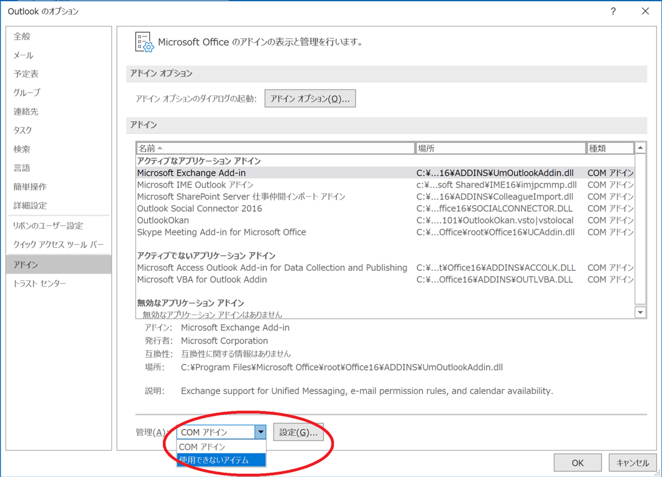Screen dimensions: 662x477
Task: Click the add-in list scroll up arrow
Action: (640, 148)
